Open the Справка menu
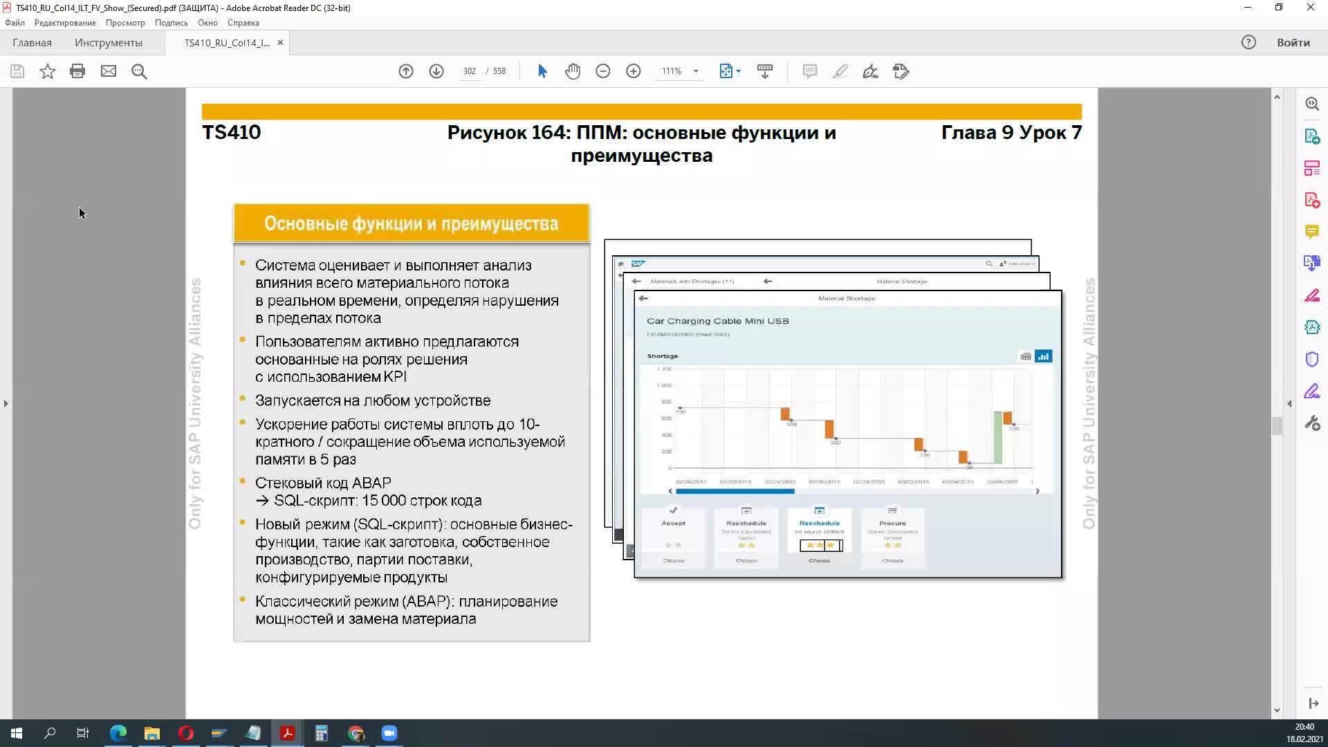The image size is (1328, 747). pos(243,23)
